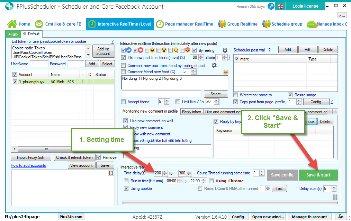
Task: Adjust Count Thread running stepper
Action: [x=262, y=173]
